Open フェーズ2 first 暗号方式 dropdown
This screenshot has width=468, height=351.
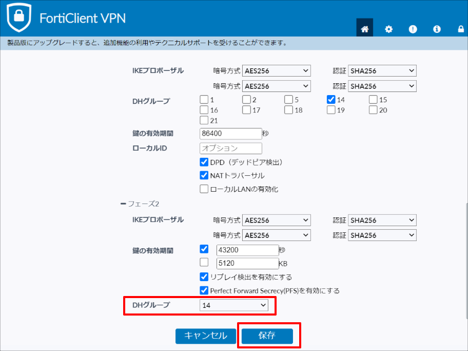(x=277, y=220)
